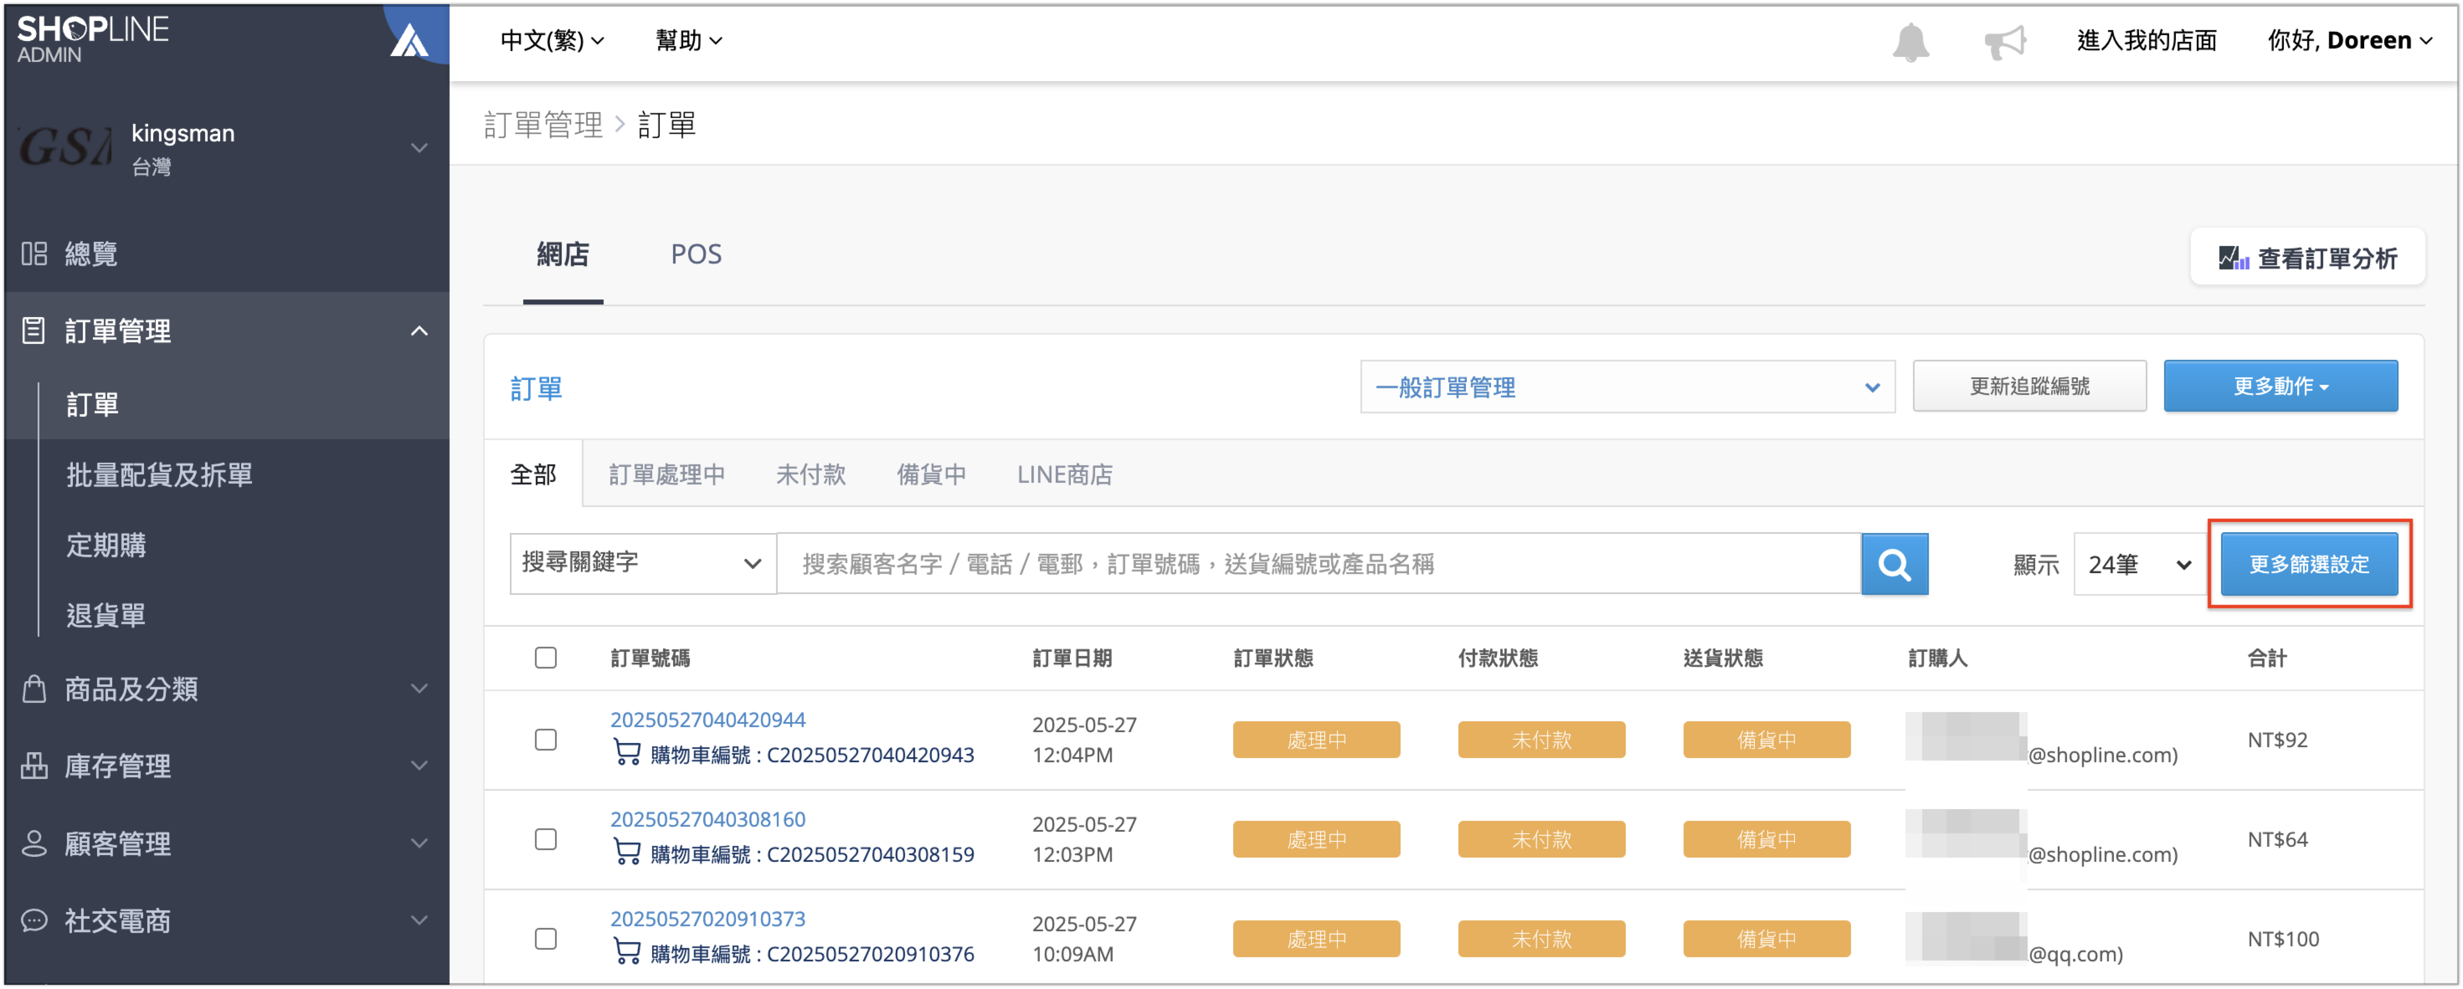2463x989 pixels.
Task: Open the 一般訂單管理 dropdown
Action: [x=1626, y=387]
